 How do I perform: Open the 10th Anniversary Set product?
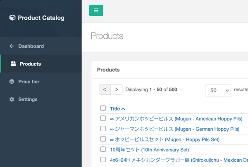[150, 150]
